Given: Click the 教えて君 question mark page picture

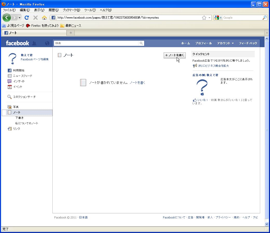Looking at the screenshot, I should click(x=12, y=59).
